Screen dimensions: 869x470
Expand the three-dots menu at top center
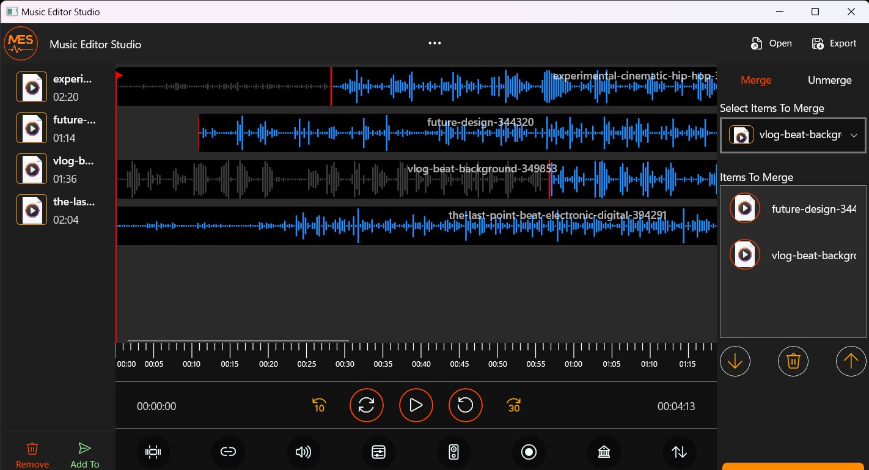click(x=435, y=43)
